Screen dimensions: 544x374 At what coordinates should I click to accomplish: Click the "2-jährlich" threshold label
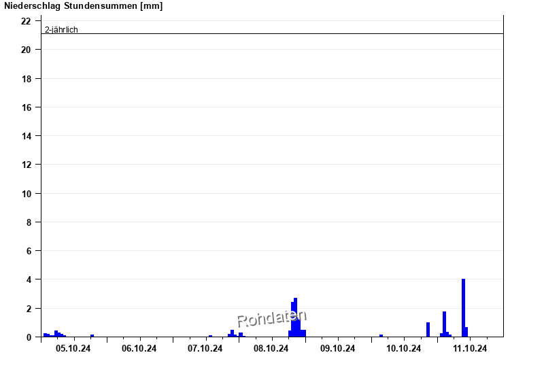(61, 29)
